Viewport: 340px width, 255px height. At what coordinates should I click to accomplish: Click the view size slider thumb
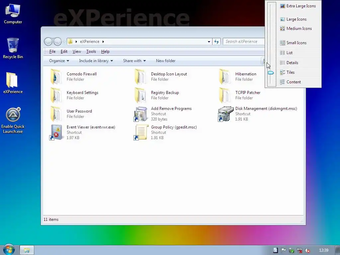tap(271, 73)
